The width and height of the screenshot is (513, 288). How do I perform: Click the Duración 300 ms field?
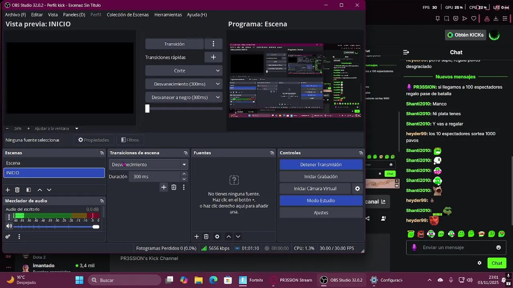(156, 176)
